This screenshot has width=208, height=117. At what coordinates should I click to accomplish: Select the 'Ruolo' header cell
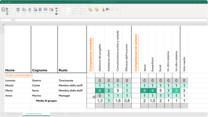coord(72,49)
